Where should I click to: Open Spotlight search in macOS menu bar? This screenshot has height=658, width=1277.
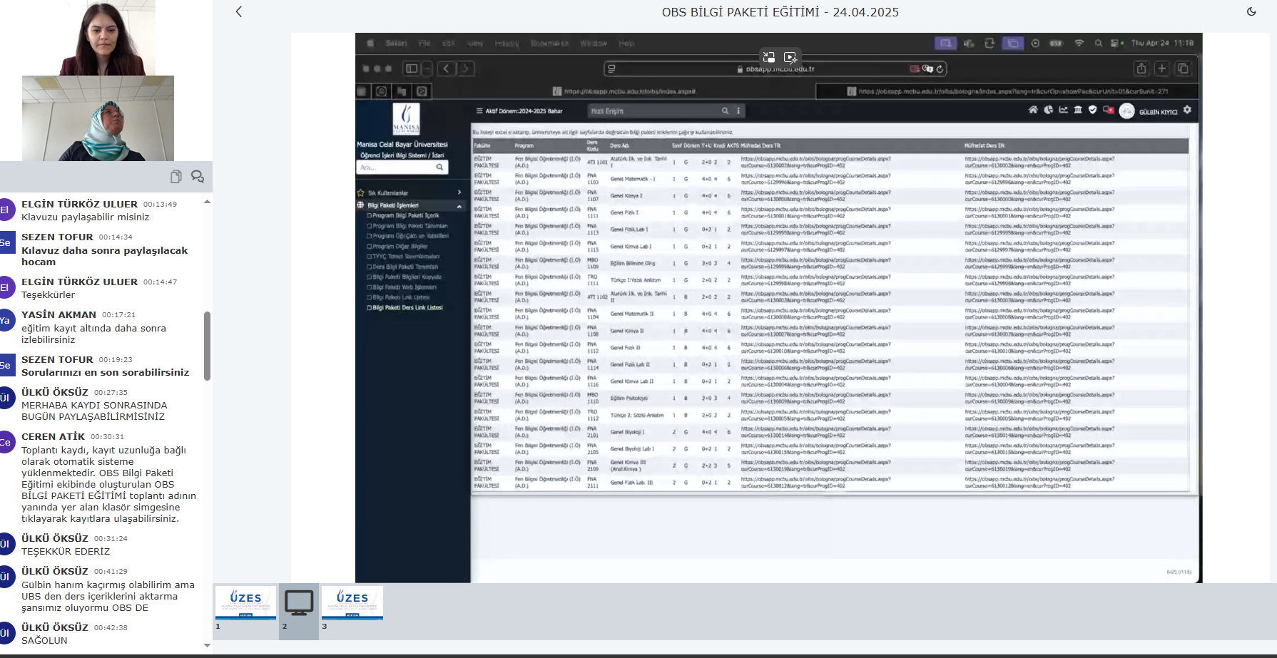tap(1099, 43)
